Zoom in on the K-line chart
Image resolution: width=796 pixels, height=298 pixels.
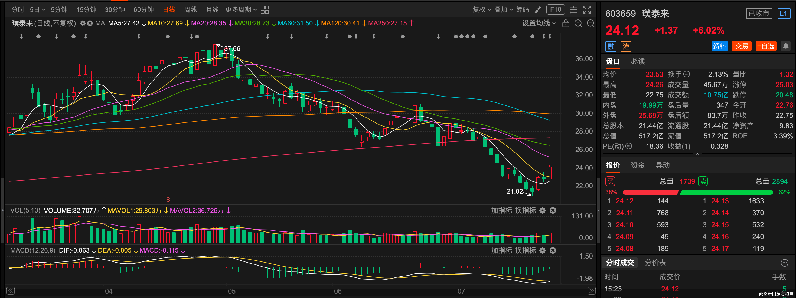pos(578,24)
